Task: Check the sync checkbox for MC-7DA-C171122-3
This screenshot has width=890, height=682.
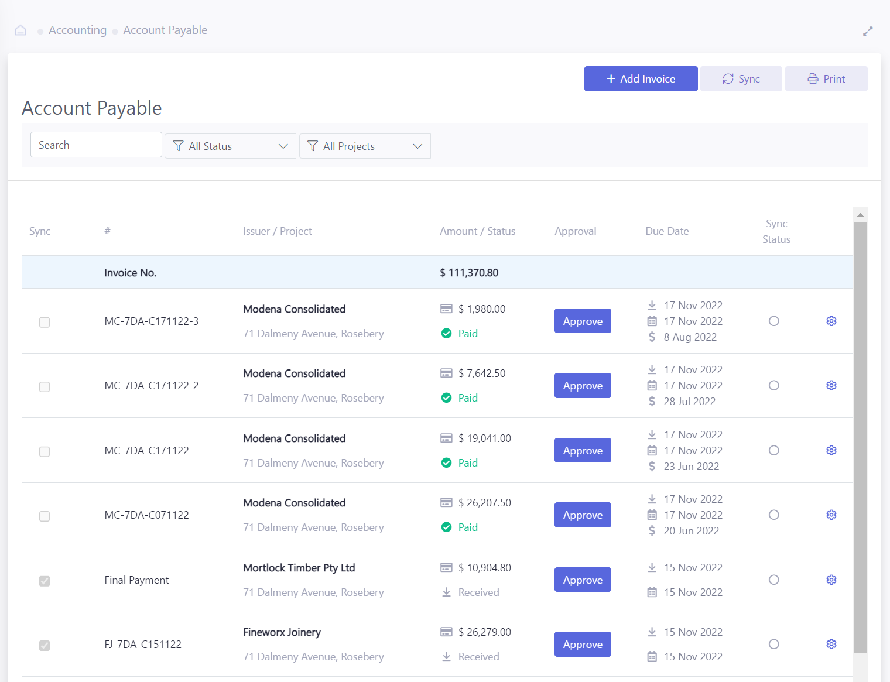Action: tap(44, 322)
